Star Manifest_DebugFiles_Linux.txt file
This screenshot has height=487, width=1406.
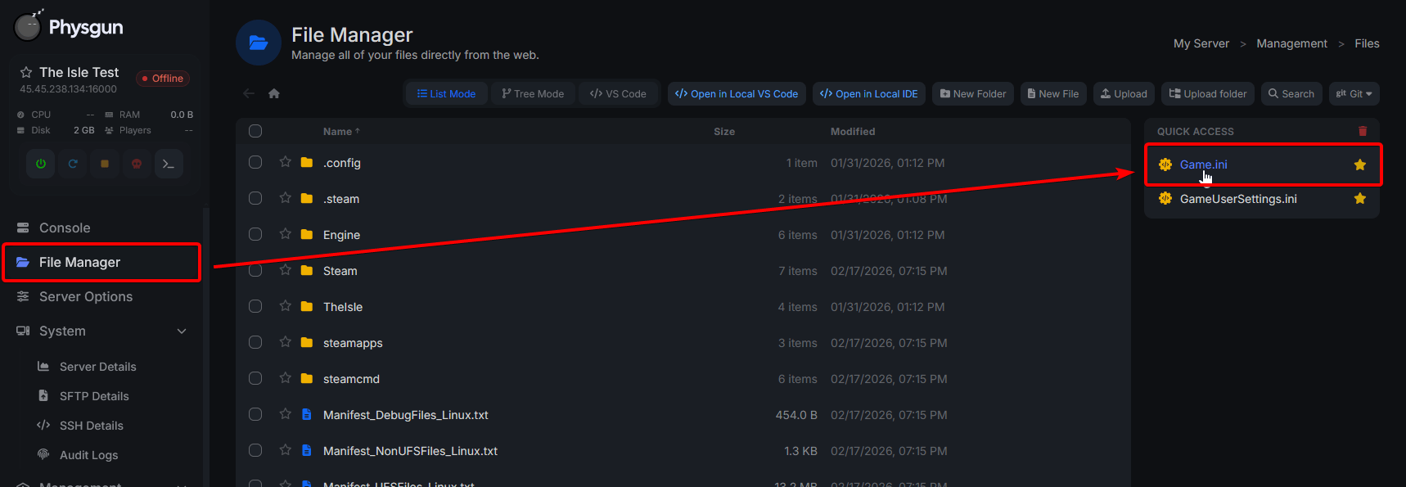pos(285,414)
